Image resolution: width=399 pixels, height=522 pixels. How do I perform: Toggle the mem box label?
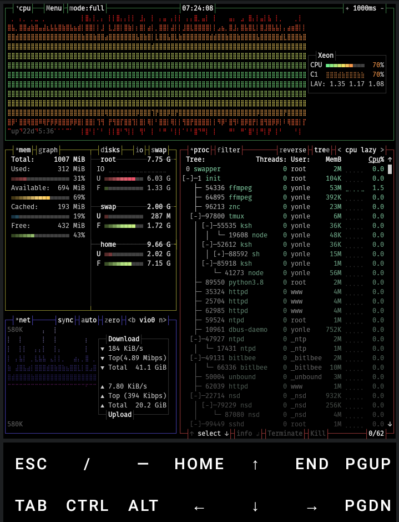23,150
